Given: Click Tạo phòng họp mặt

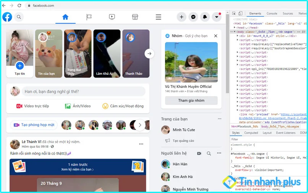Looking at the screenshot, I should pyautogui.click(x=34, y=125).
